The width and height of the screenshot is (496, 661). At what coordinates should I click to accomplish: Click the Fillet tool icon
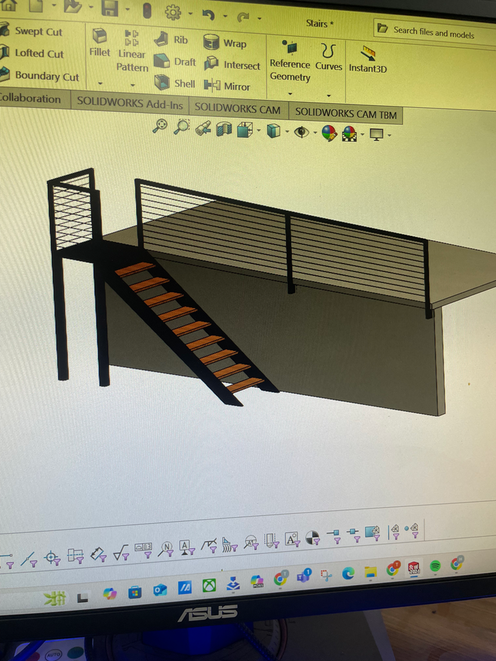(x=99, y=36)
